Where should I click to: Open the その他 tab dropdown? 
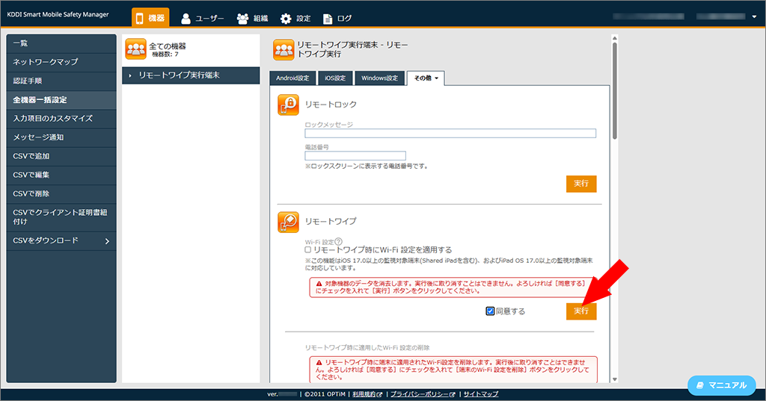pos(426,78)
